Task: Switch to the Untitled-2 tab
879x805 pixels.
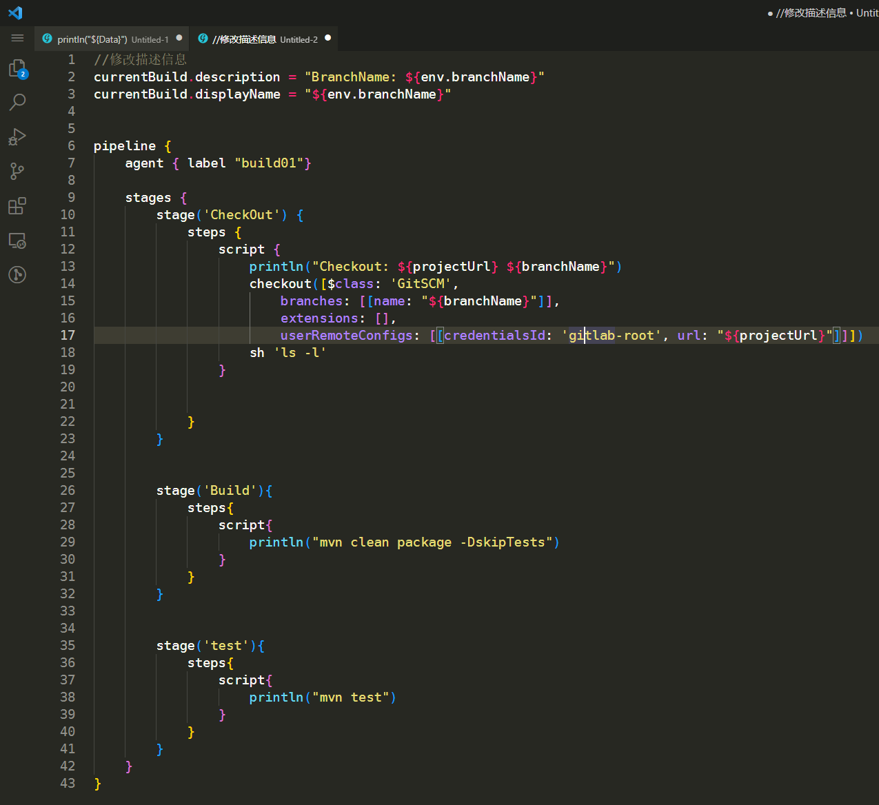Action: [x=264, y=39]
